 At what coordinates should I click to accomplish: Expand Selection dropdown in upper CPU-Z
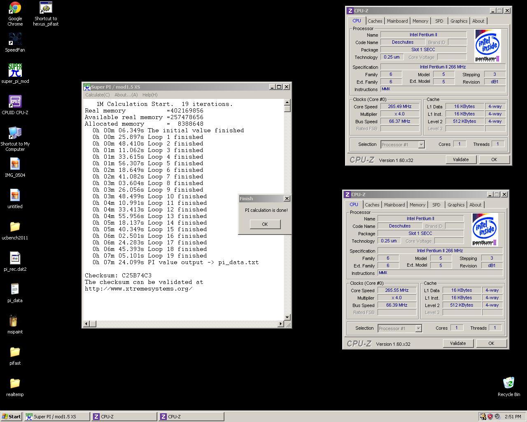(x=421, y=145)
